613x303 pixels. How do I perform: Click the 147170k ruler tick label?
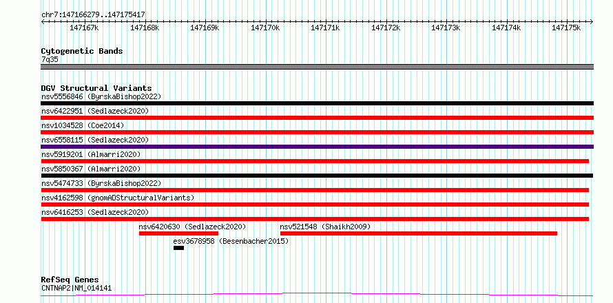[265, 28]
